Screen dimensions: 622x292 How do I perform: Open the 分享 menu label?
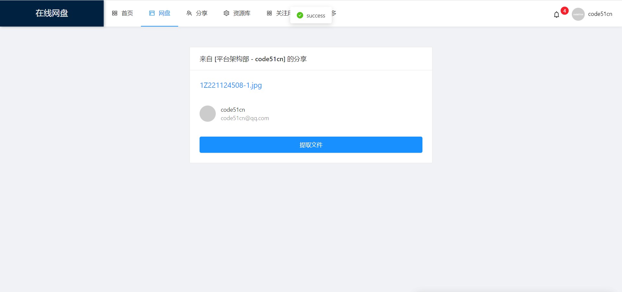tap(202, 13)
